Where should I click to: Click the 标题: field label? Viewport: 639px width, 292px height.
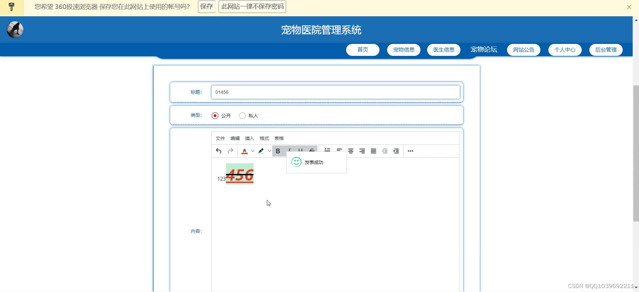(196, 92)
